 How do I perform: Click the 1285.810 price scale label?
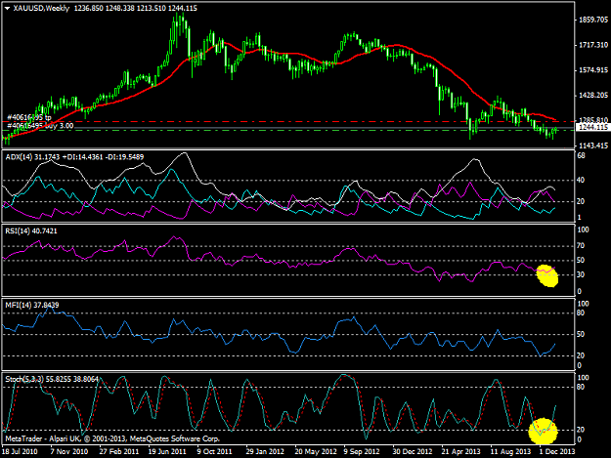[593, 120]
